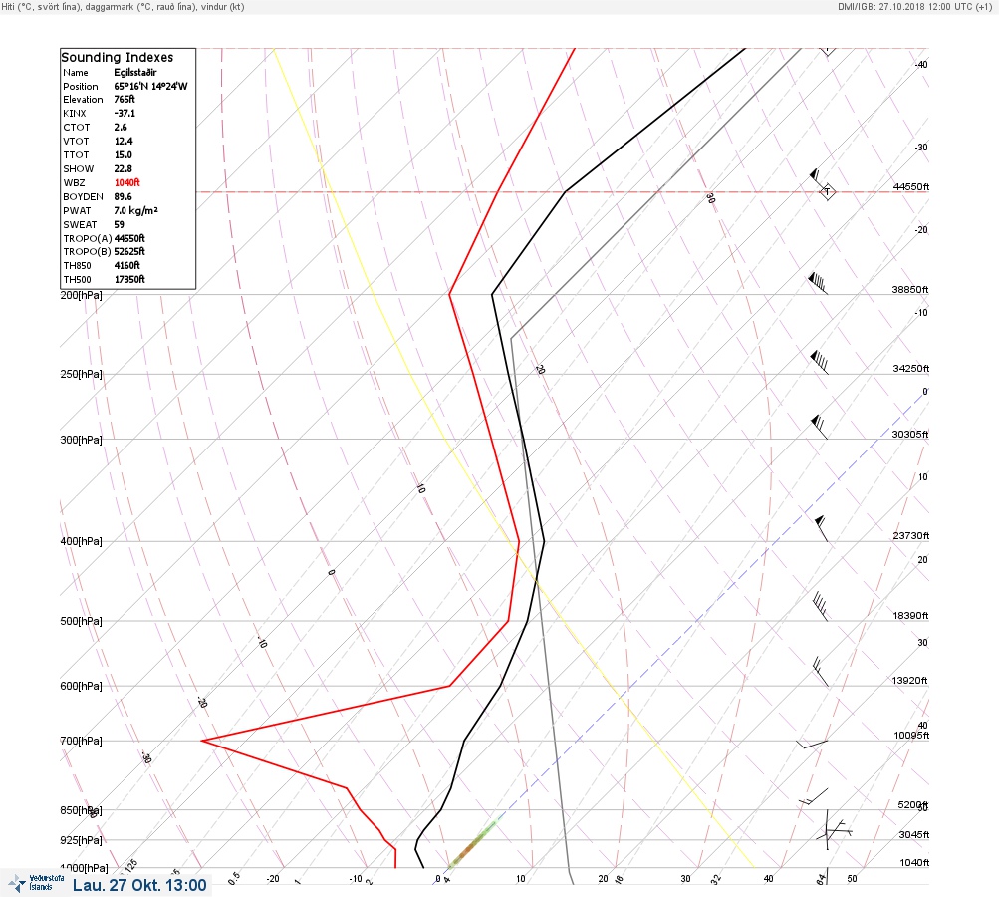The height and width of the screenshot is (897, 999).
Task: Click the 3045ft height label
Action: [x=914, y=834]
